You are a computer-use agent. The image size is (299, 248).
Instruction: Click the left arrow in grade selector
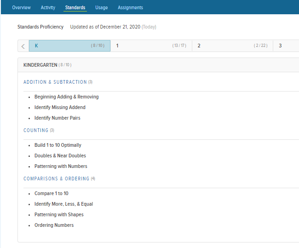(x=23, y=46)
